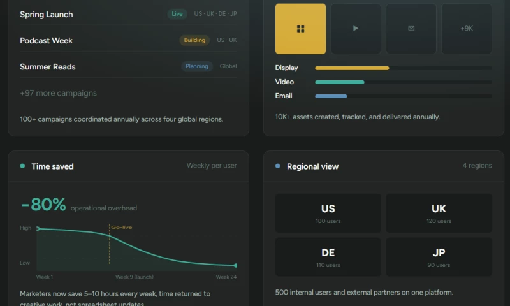Image resolution: width=510 pixels, height=306 pixels.
Task: Click the operational overhead caption
Action: tap(104, 208)
